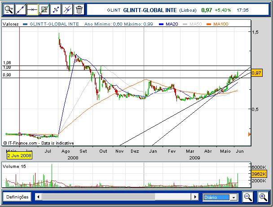Zoom in with the plus magnifier
273x207 pixels.
coord(263,197)
